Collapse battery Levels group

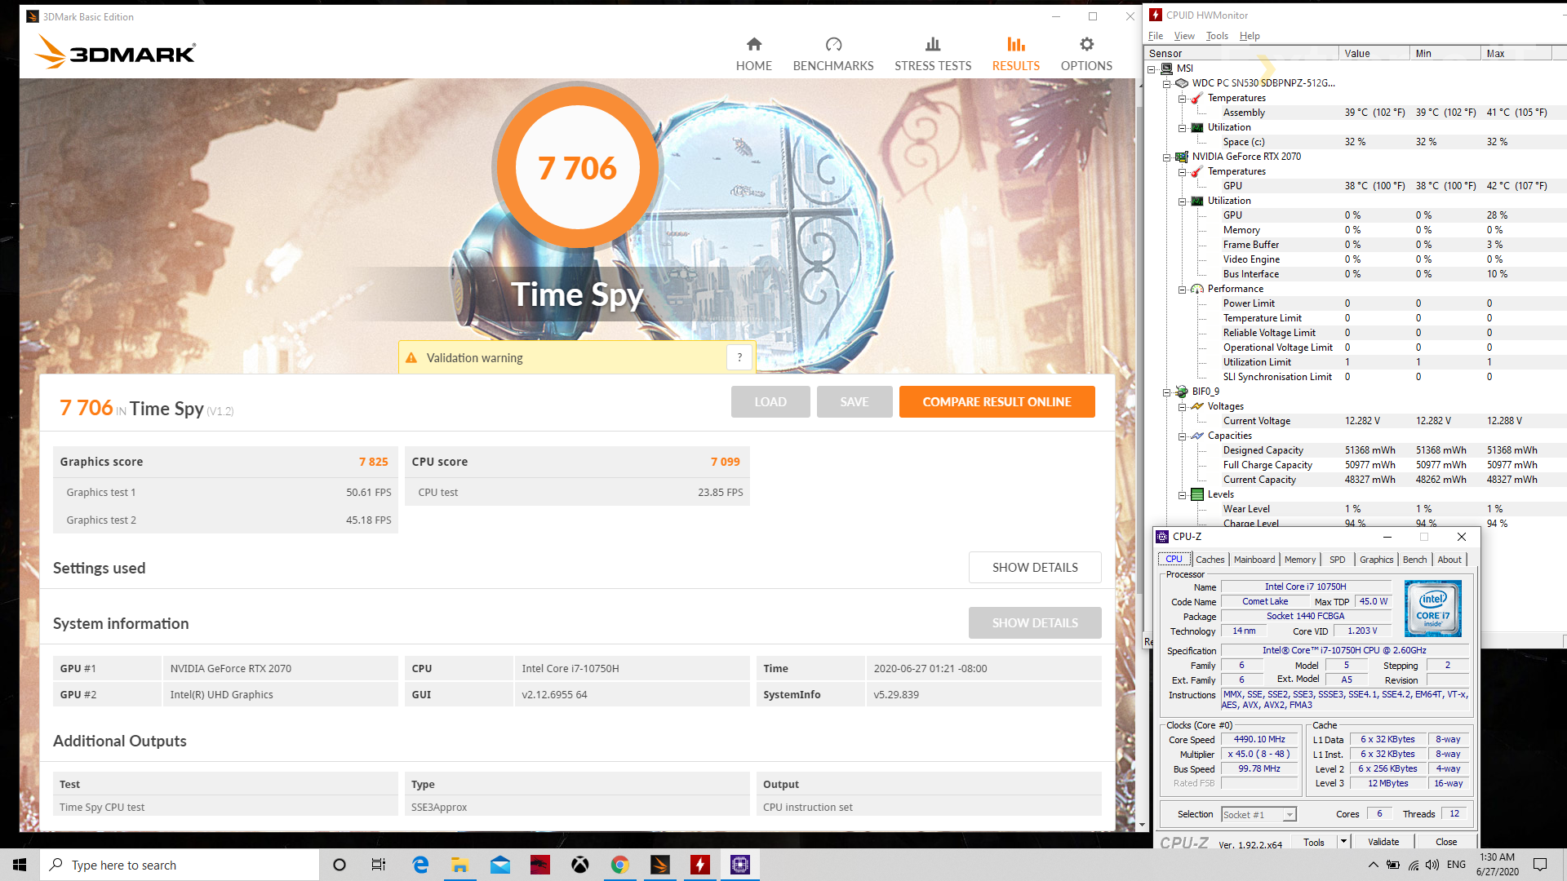[1183, 494]
